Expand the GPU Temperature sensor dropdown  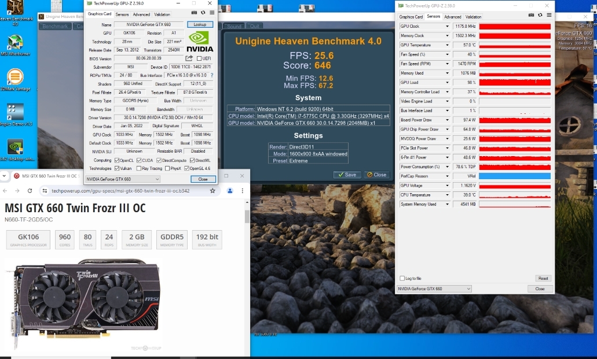[447, 45]
